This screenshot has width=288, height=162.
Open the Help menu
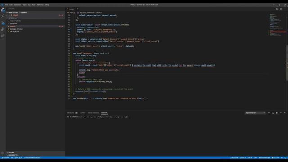pos(47,5)
